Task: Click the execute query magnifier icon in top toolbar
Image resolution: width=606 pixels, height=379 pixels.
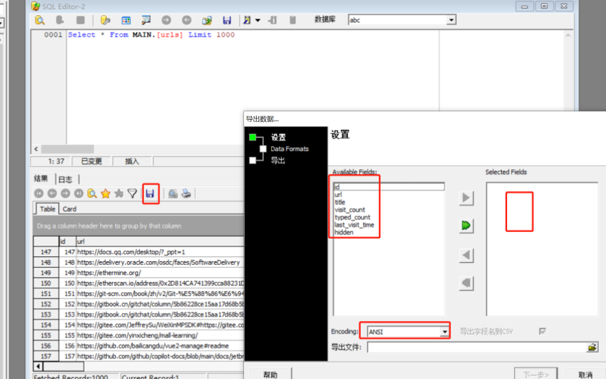Action: coord(40,20)
